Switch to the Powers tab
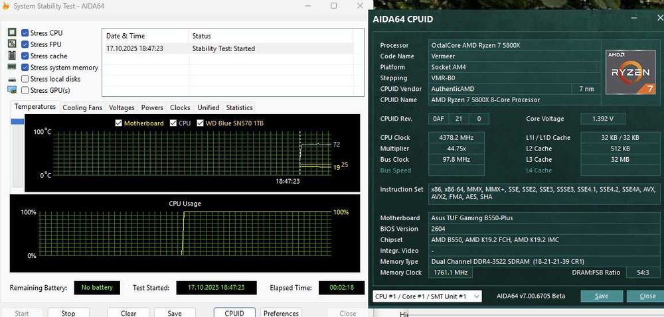This screenshot has width=664, height=317. [152, 107]
